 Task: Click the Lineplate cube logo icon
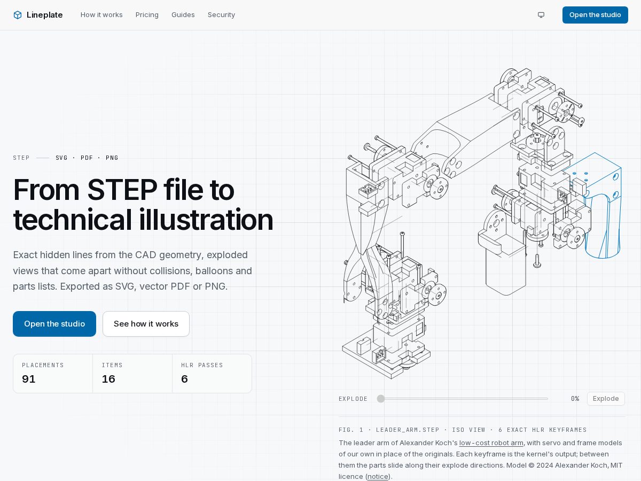(18, 15)
